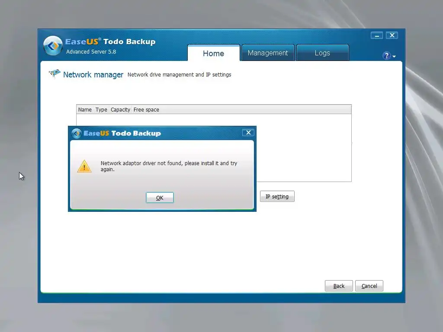Close the Todo Backup main window

392,35
